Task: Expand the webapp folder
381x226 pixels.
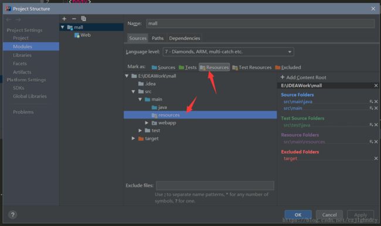Action: pyautogui.click(x=147, y=123)
